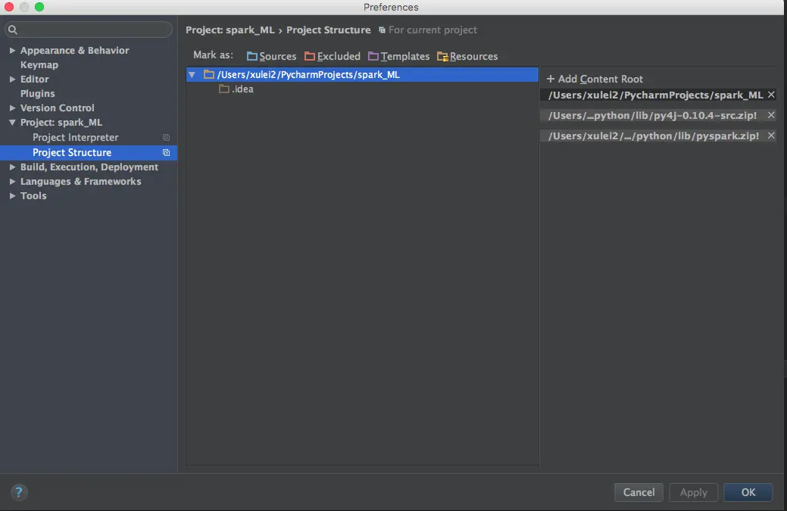Click the Cancel button
This screenshot has width=787, height=511.
click(x=639, y=492)
